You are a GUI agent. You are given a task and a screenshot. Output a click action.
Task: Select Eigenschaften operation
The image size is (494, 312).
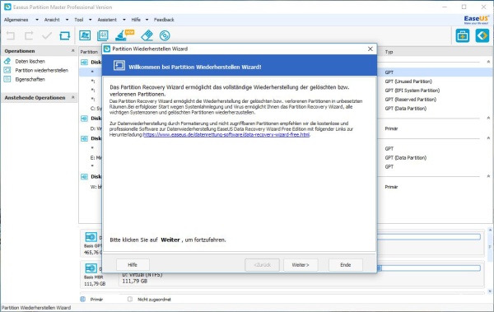(x=30, y=79)
